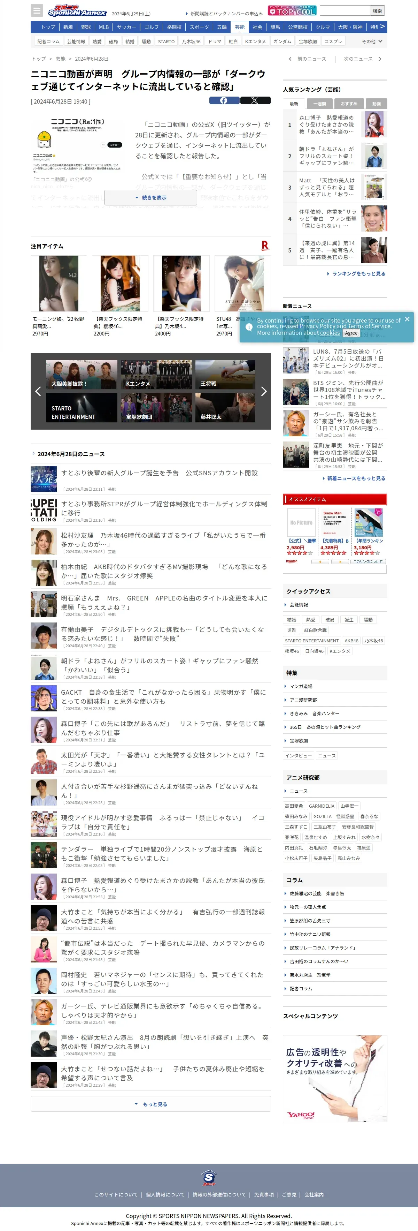The image size is (418, 1231).
Task: Open サッカー in main navigation
Action: click(x=126, y=27)
